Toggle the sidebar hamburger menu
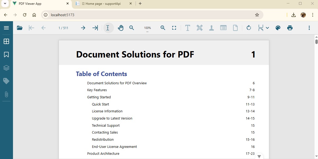 coord(6,28)
